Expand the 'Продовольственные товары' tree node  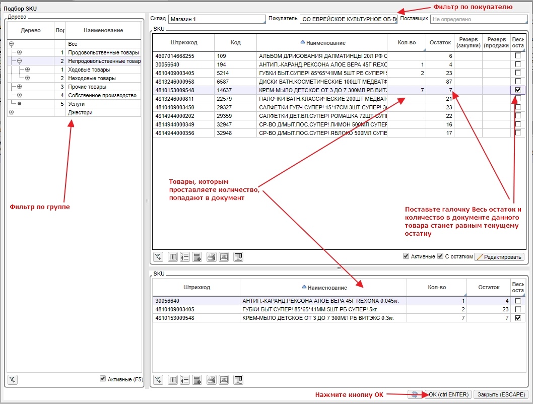click(20, 52)
